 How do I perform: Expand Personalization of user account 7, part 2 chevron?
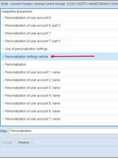point(3,41)
